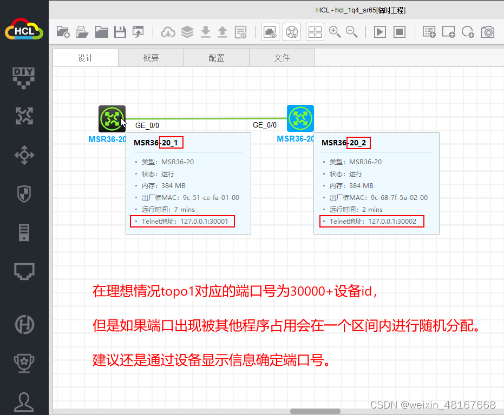Open the trophy sidebar item
The image size is (504, 415).
click(24, 363)
